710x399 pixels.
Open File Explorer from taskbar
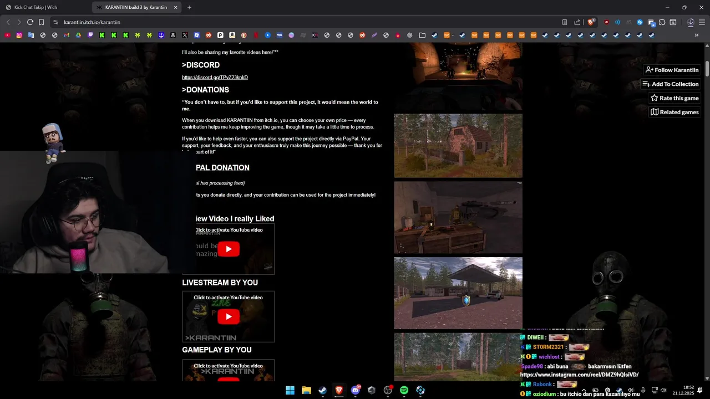tap(306, 390)
